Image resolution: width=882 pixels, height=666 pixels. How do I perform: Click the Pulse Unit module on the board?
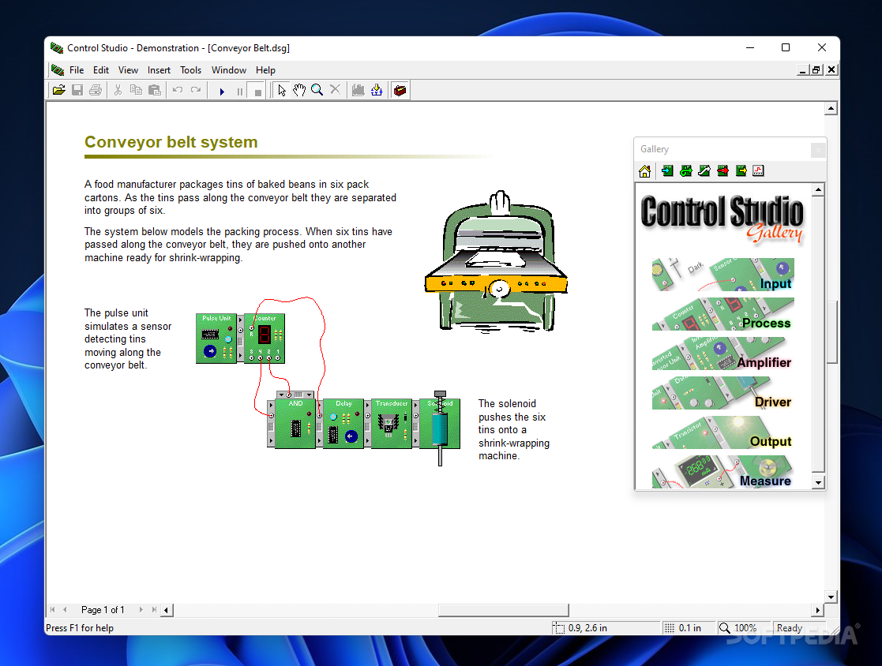click(x=216, y=339)
